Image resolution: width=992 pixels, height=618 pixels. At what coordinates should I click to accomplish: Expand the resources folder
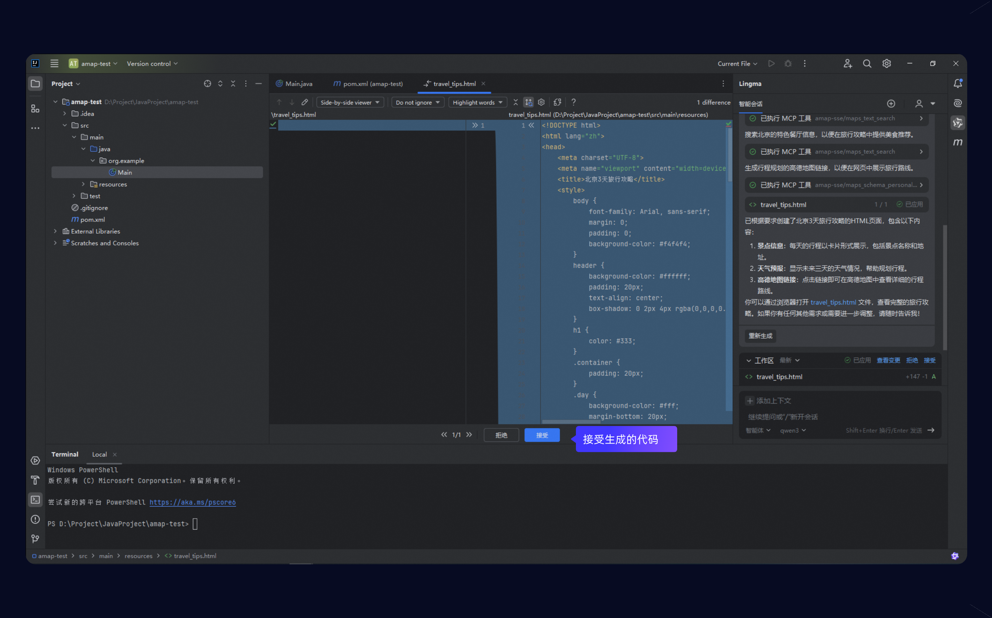point(83,184)
